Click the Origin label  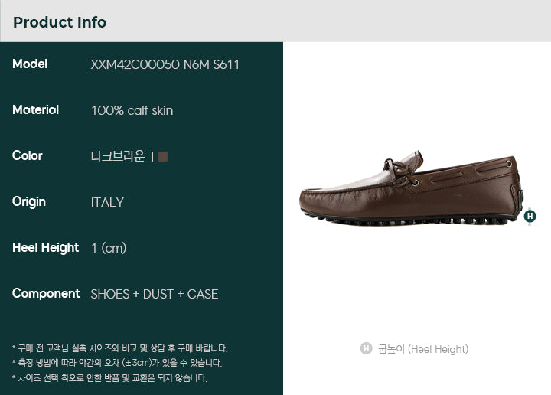29,202
